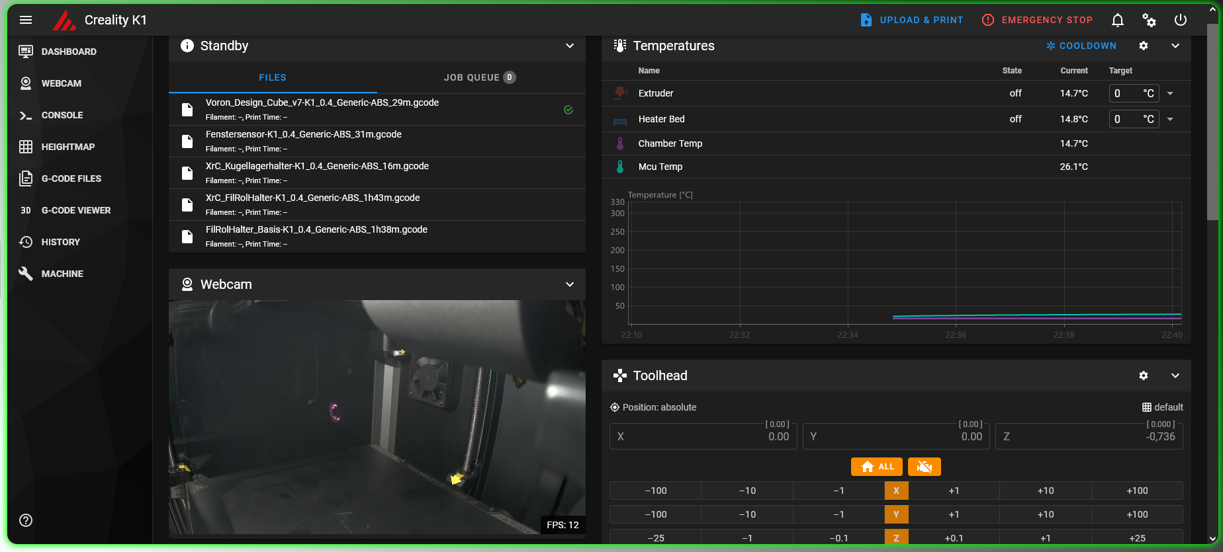This screenshot has height=552, width=1223.
Task: Home all axes with ALL button
Action: [x=878, y=467]
